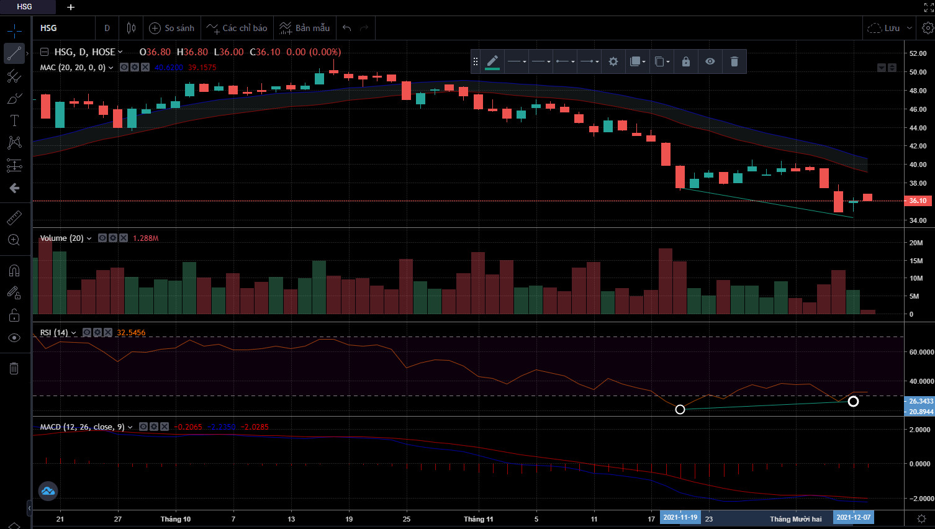
Task: Open left line-end style dropdown
Action: coord(565,61)
